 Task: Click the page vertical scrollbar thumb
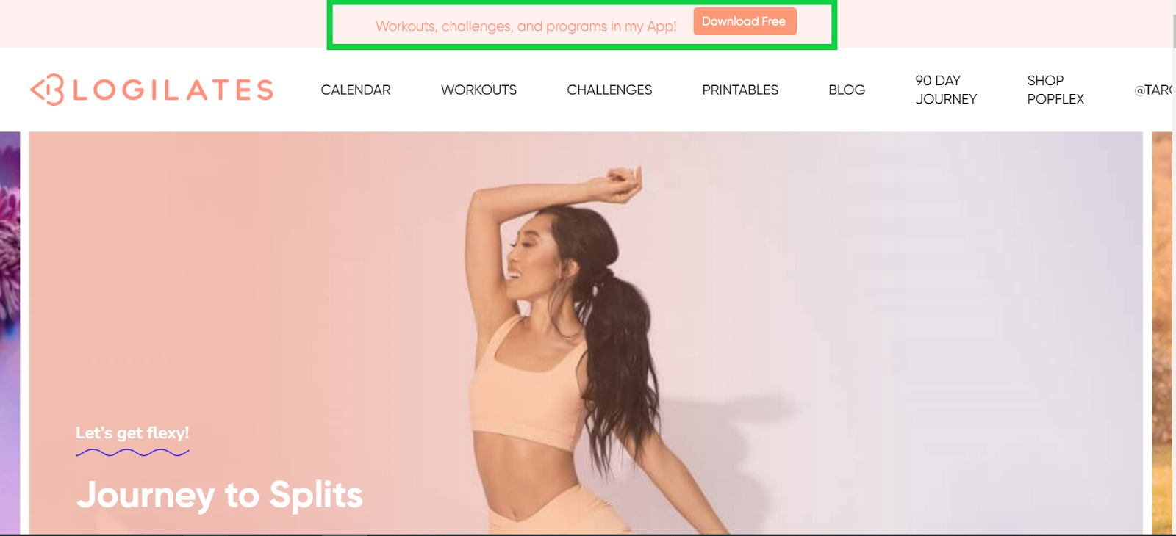[x=1174, y=31]
